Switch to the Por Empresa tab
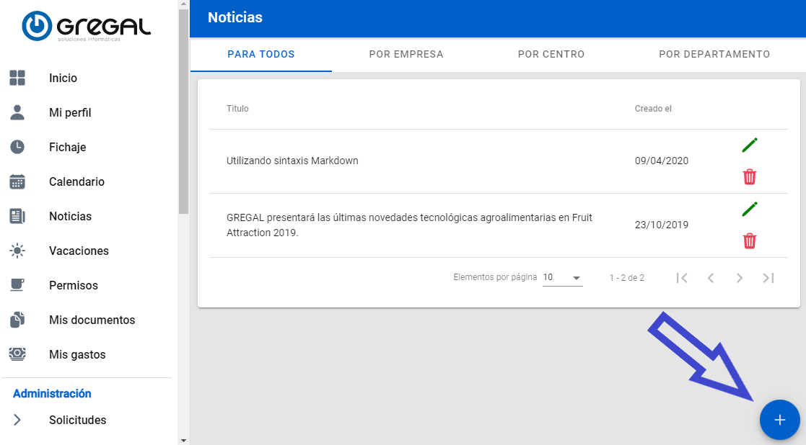Image resolution: width=806 pixels, height=445 pixels. pyautogui.click(x=406, y=54)
